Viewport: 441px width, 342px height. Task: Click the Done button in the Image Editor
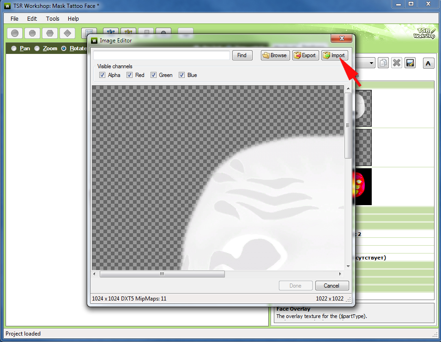point(296,286)
